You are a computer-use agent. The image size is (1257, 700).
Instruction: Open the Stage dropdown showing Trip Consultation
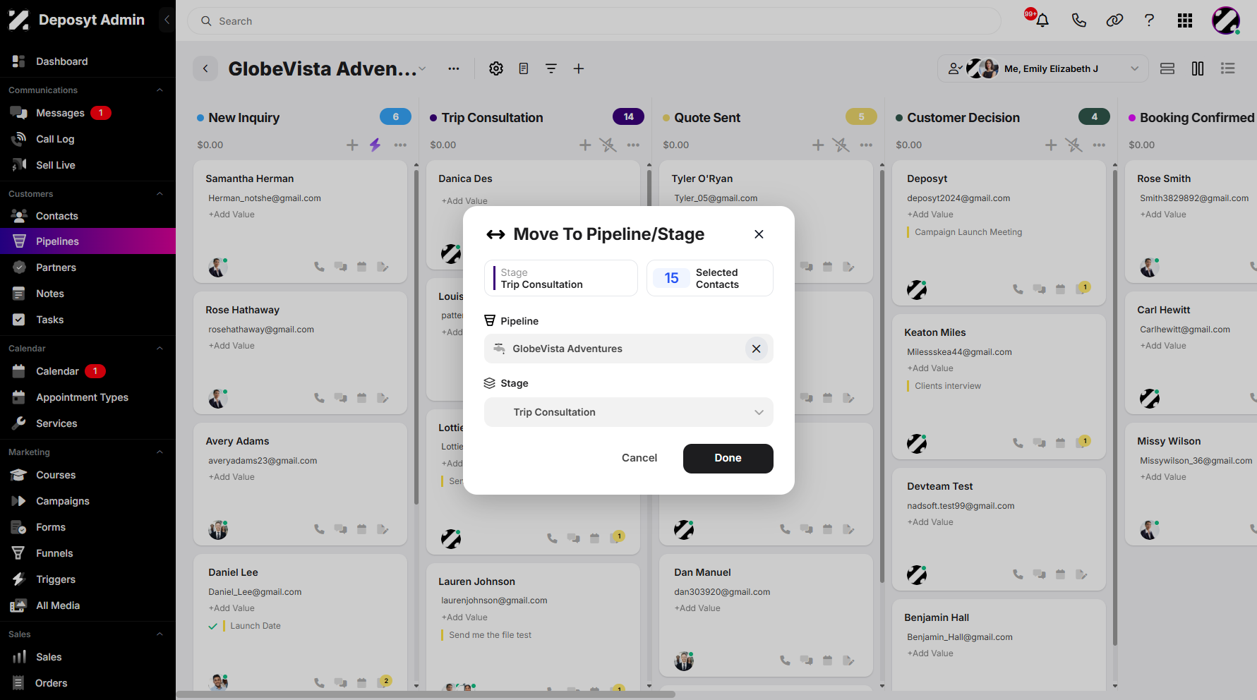pos(628,412)
